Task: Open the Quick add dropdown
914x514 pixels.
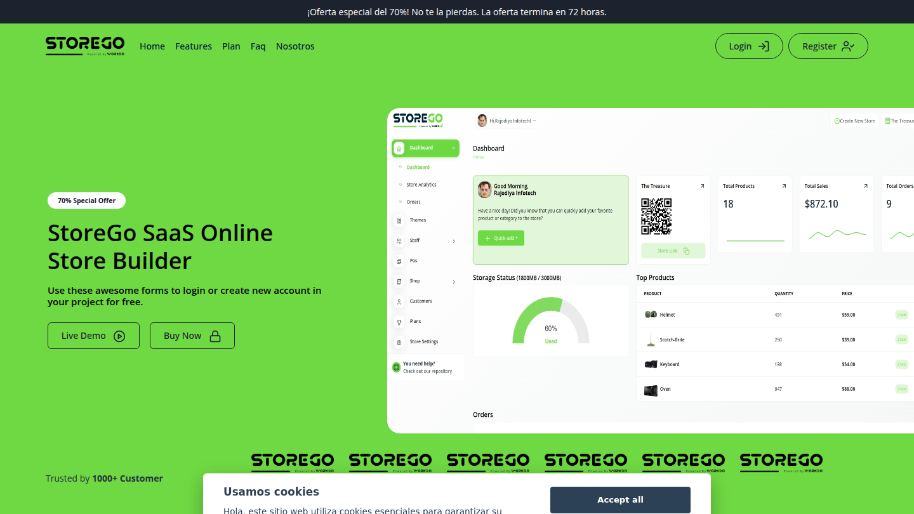Action: [501, 238]
